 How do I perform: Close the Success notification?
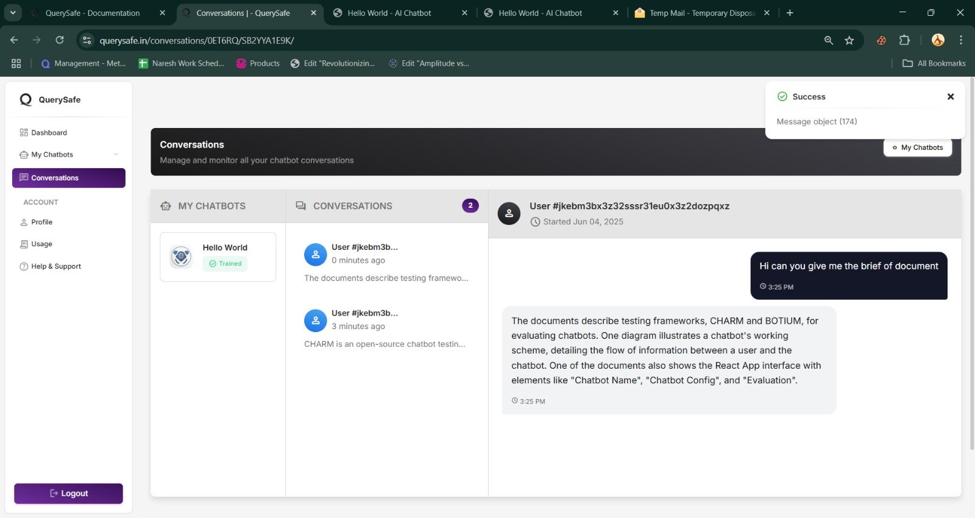[x=950, y=96]
